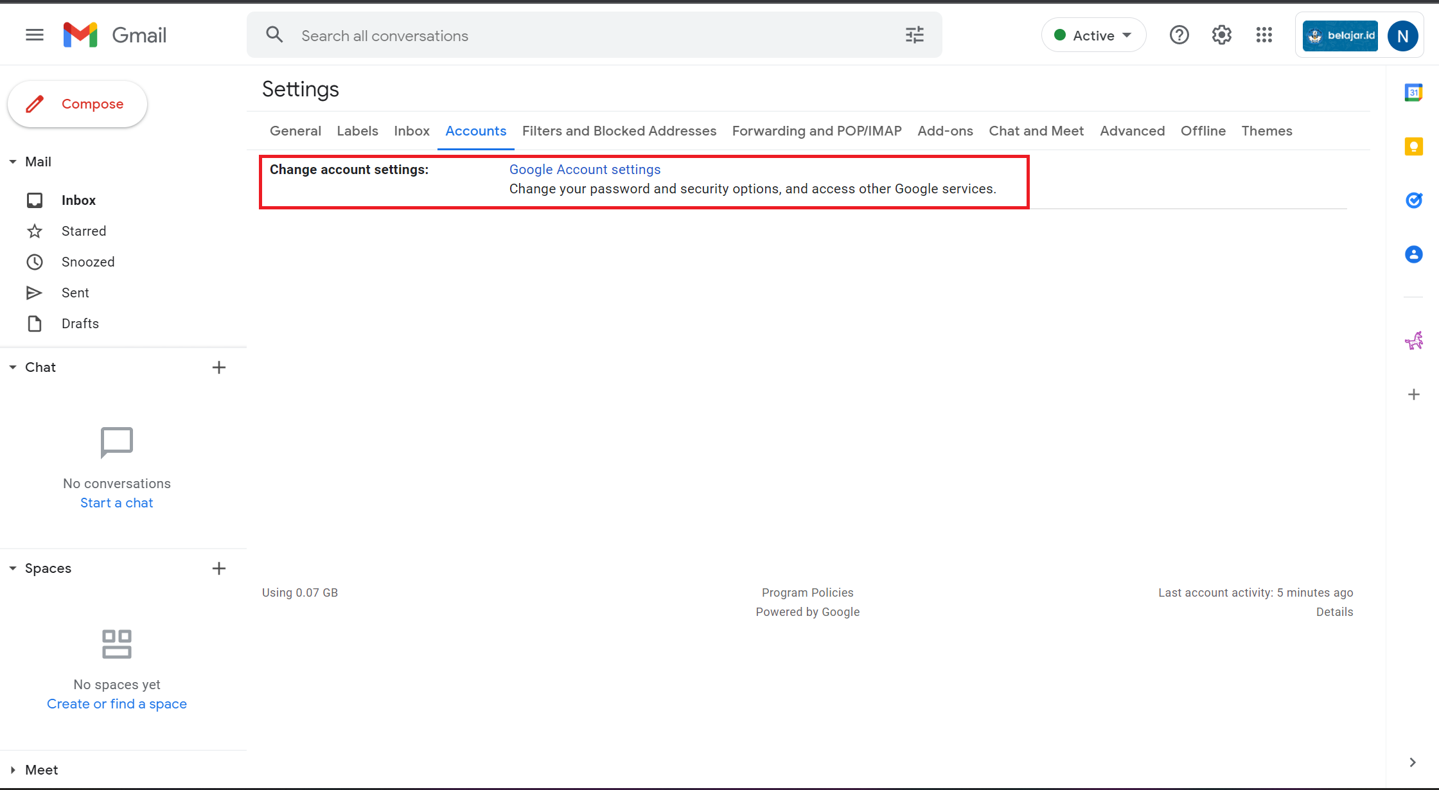Open the Chat and Meet tab
Image resolution: width=1439 pixels, height=790 pixels.
click(x=1036, y=131)
